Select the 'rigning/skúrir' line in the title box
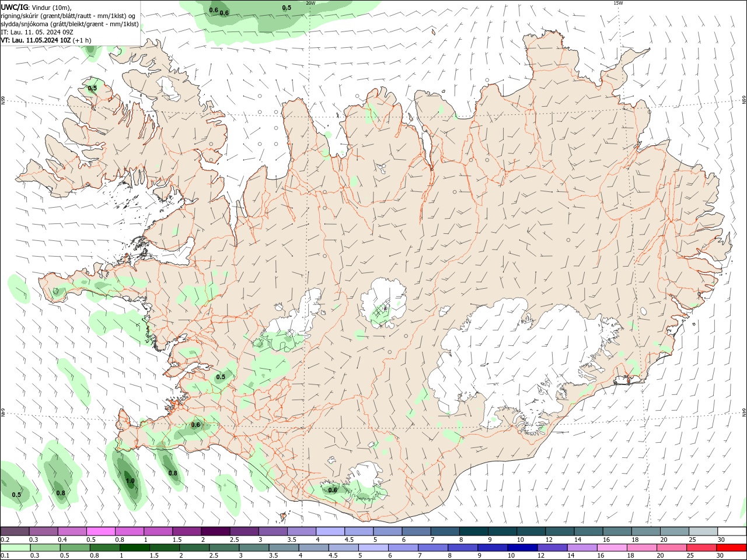 (x=69, y=15)
